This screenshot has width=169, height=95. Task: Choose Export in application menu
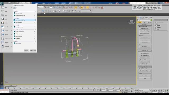pos(6,31)
